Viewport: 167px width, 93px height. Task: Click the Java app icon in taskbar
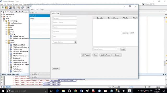click(x=129, y=91)
